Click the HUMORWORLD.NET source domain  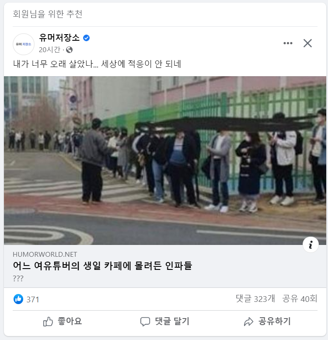point(45,255)
